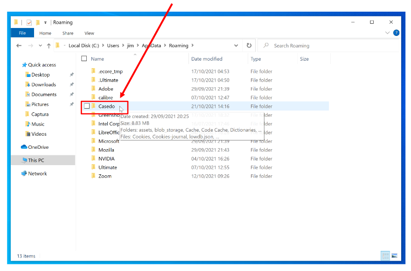The width and height of the screenshot is (411, 271).
Task: Select This PC in the navigation pane
Action: (x=43, y=160)
